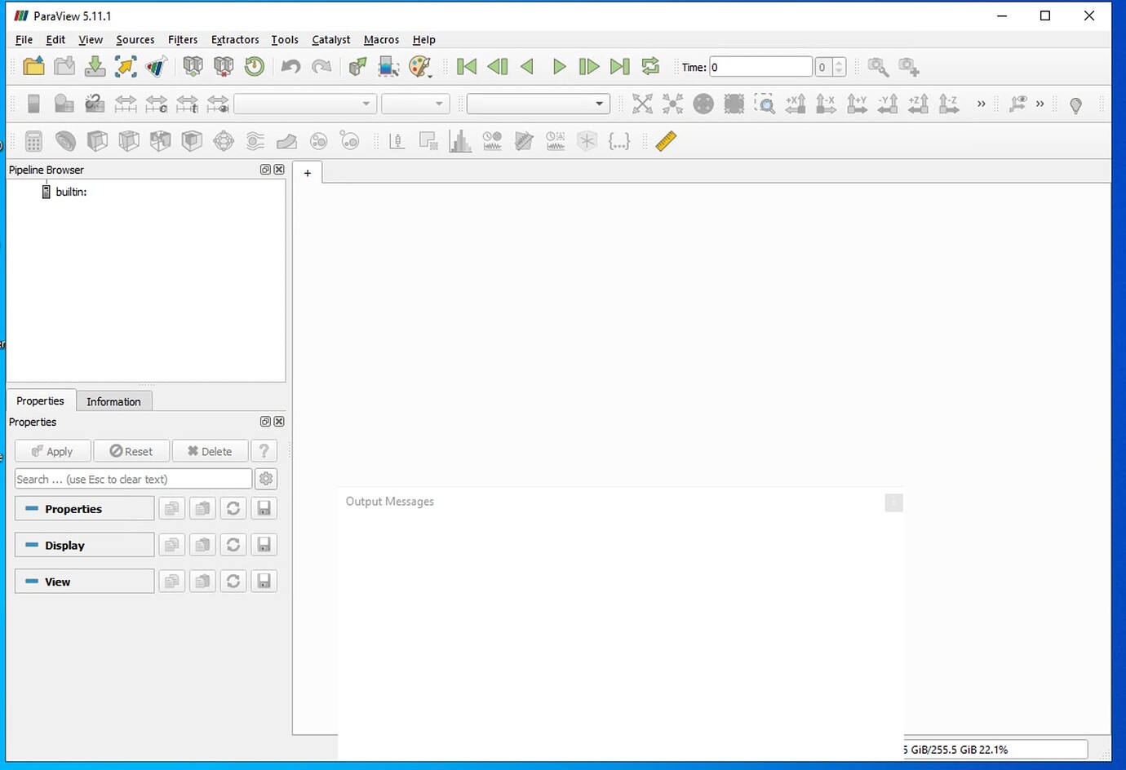Viewport: 1126px width, 770px height.
Task: Click inside the Time input field
Action: tap(759, 66)
